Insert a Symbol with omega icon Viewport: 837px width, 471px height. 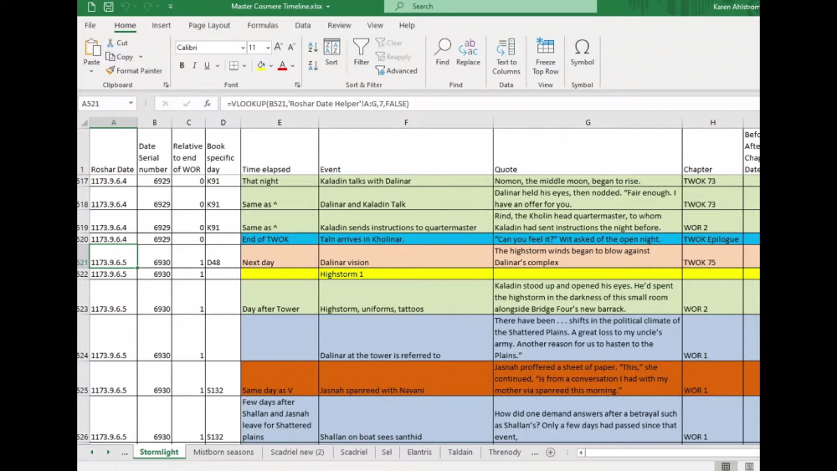pyautogui.click(x=582, y=52)
